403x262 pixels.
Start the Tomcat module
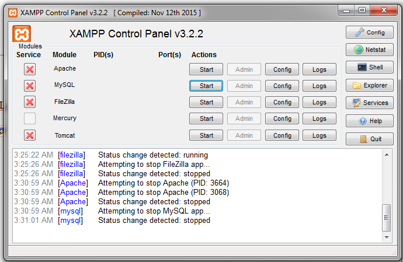(x=206, y=135)
